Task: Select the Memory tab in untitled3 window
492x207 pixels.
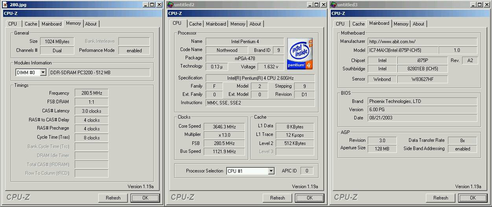Action: click(x=400, y=24)
